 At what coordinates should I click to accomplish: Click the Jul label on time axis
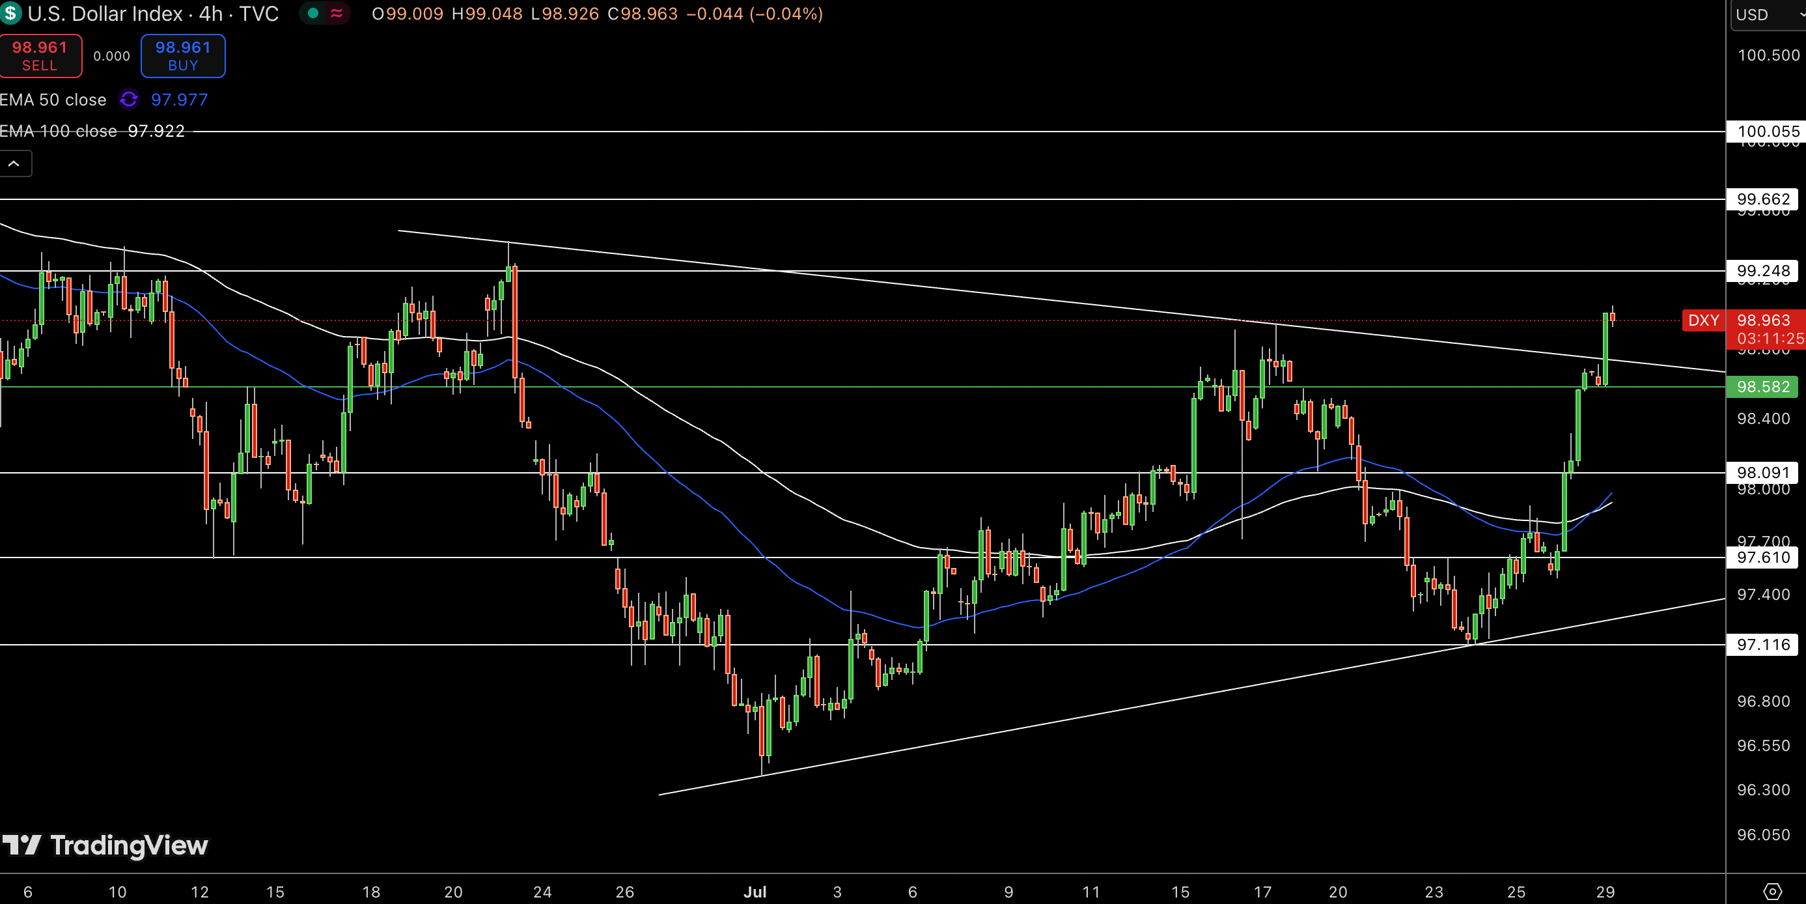755,892
